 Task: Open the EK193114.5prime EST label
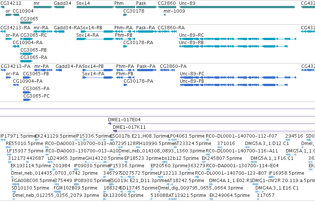click(31, 166)
